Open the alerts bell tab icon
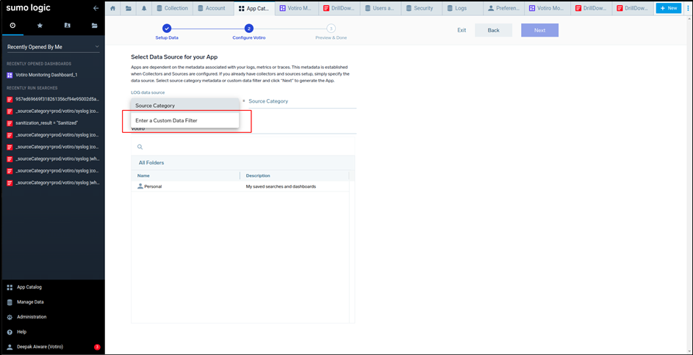Viewport: 693px width, 355px height. point(144,8)
